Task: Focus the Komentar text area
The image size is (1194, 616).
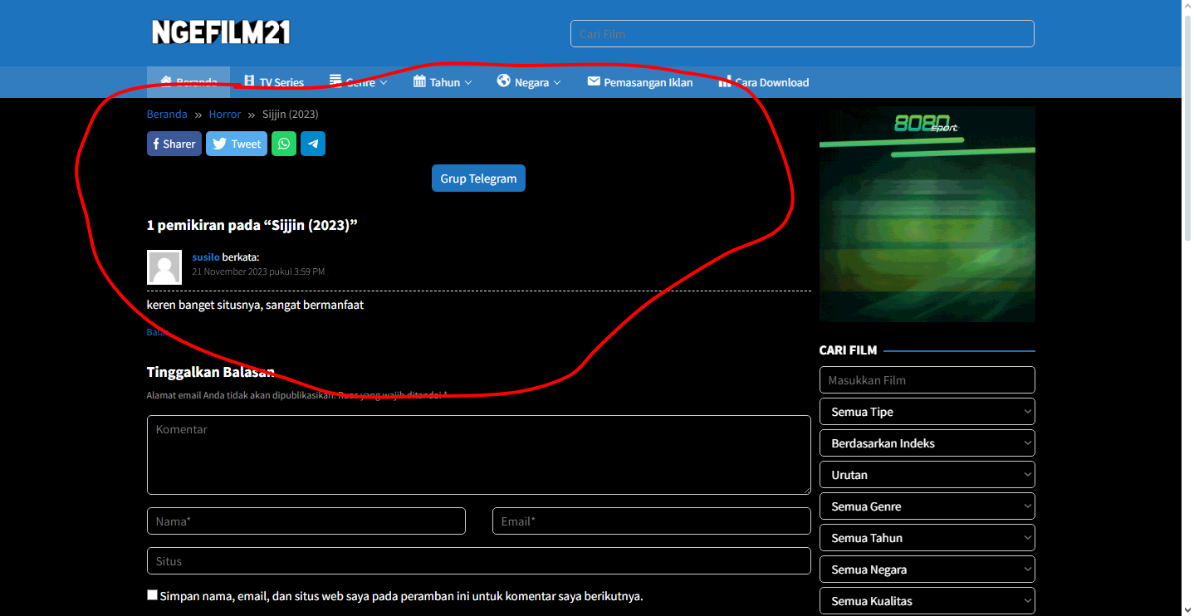Action: [x=478, y=455]
